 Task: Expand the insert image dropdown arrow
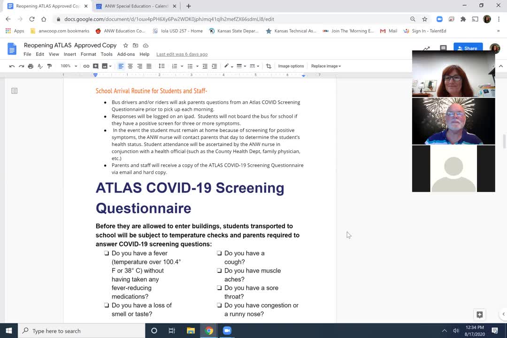(111, 66)
